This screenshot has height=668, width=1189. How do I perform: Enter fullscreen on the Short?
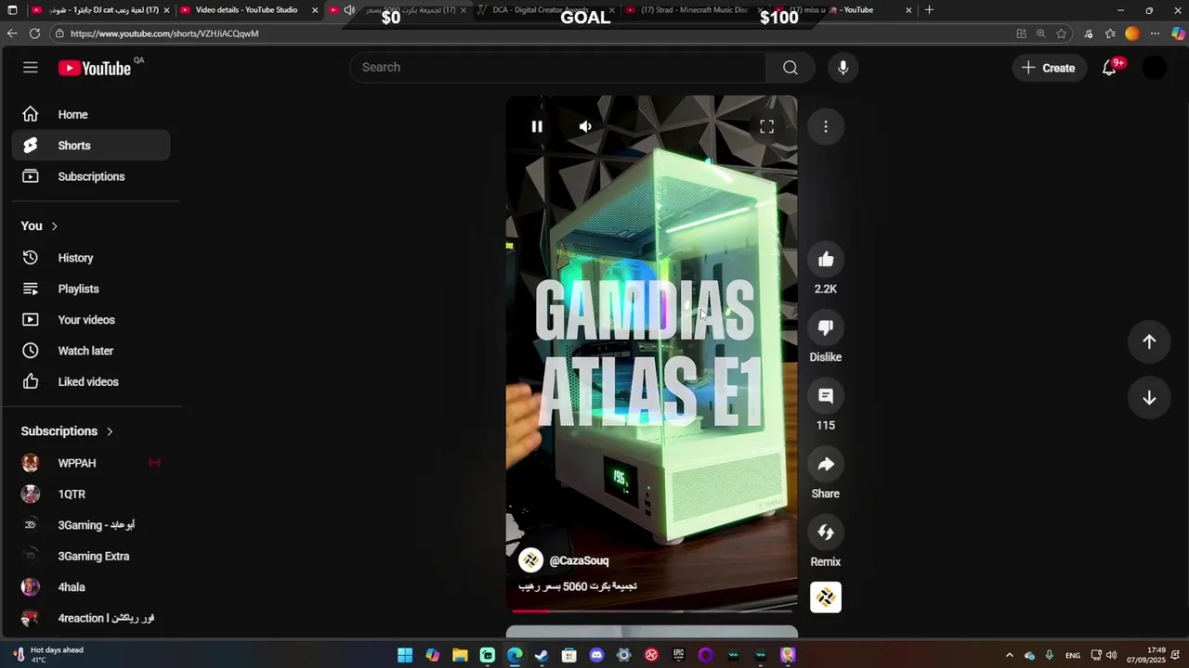pos(766,126)
